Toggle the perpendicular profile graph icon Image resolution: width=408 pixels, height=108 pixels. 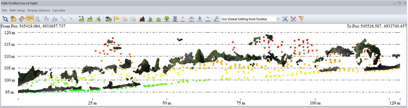[116, 19]
